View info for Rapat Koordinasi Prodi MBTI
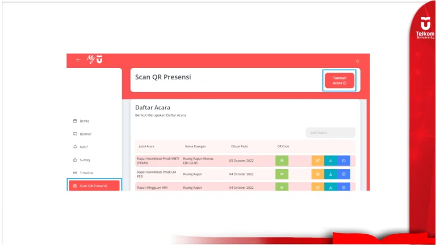This screenshot has height=245, width=436. click(343, 160)
